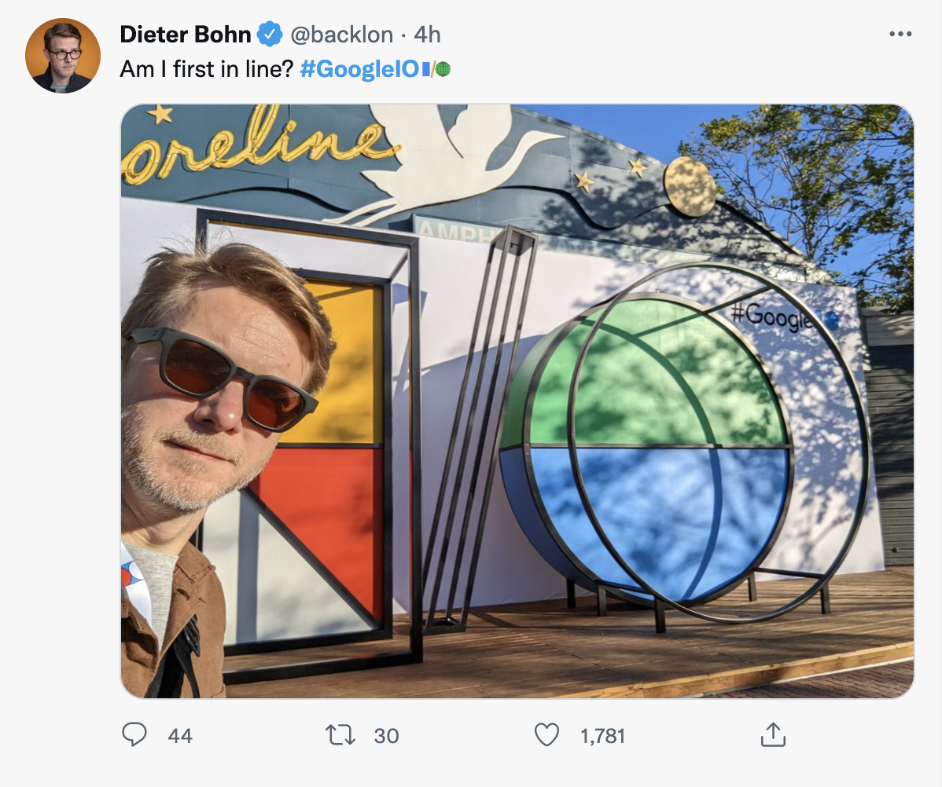Viewport: 942px width, 787px height.
Task: Retweet this post using the retweet icon
Action: pos(339,735)
